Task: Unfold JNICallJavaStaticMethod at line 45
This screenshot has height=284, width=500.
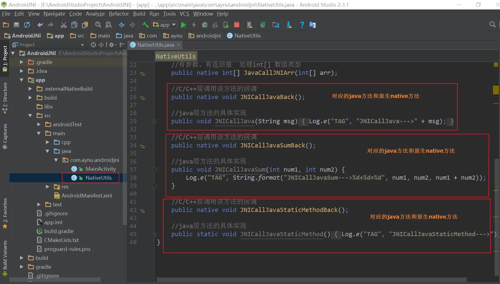Action: tap(154, 234)
